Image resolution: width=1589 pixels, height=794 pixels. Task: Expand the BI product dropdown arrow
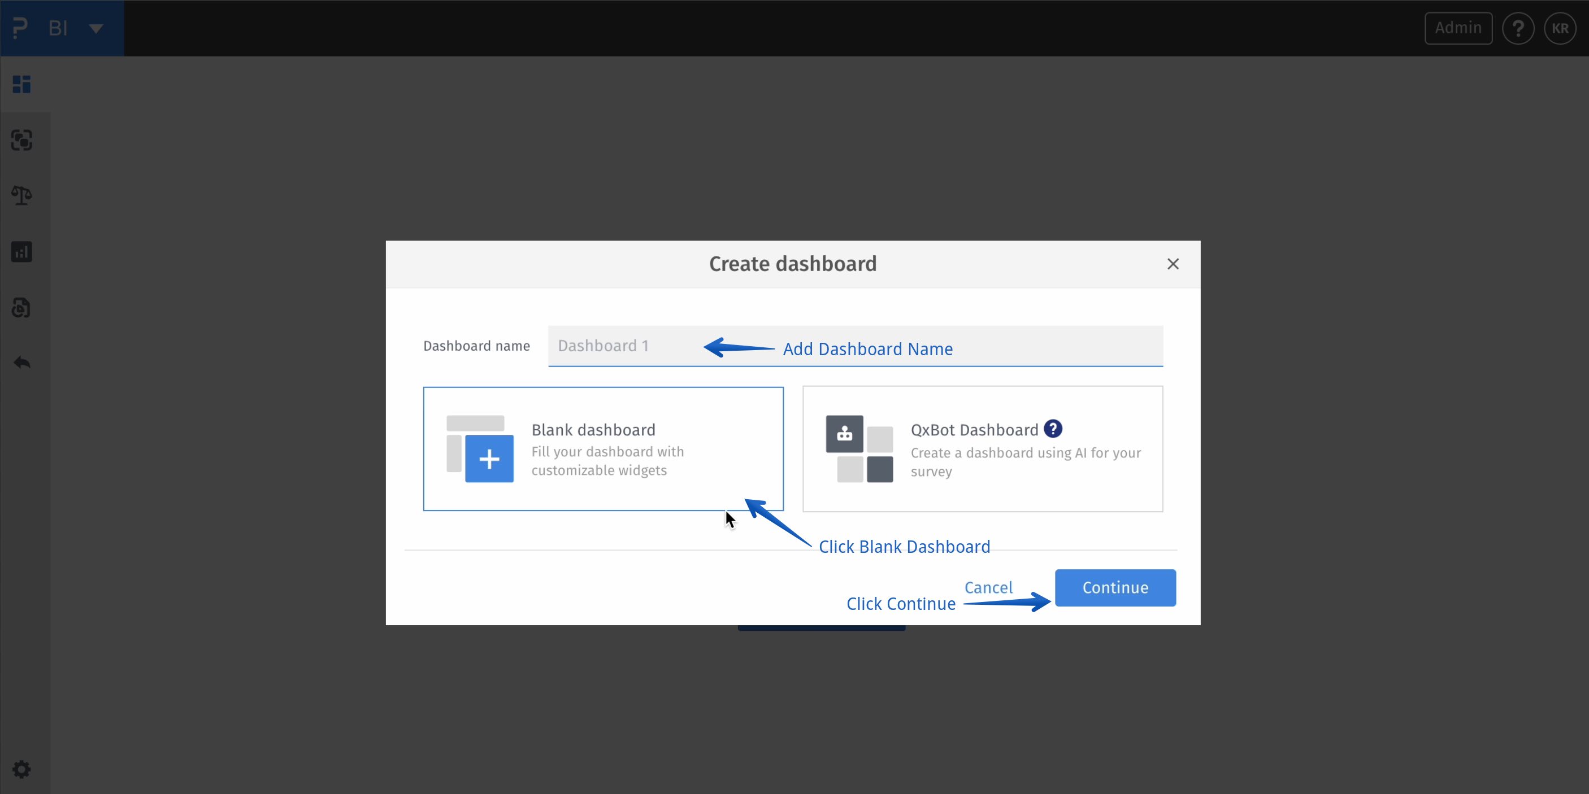point(95,28)
